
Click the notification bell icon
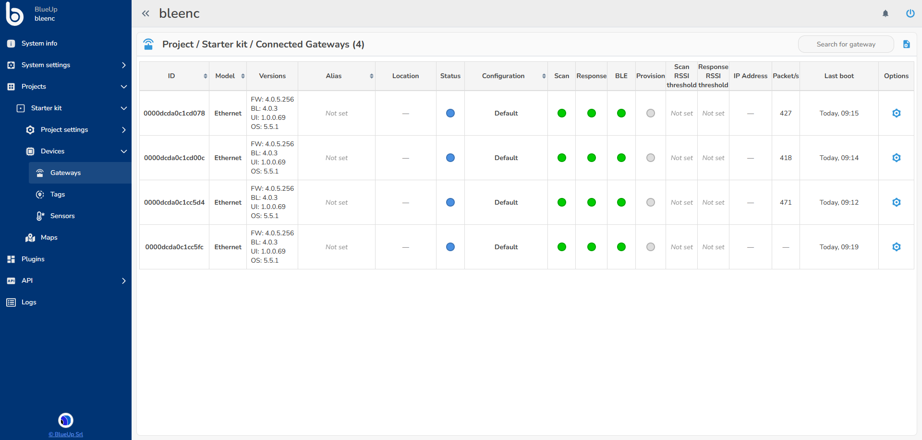coord(886,13)
